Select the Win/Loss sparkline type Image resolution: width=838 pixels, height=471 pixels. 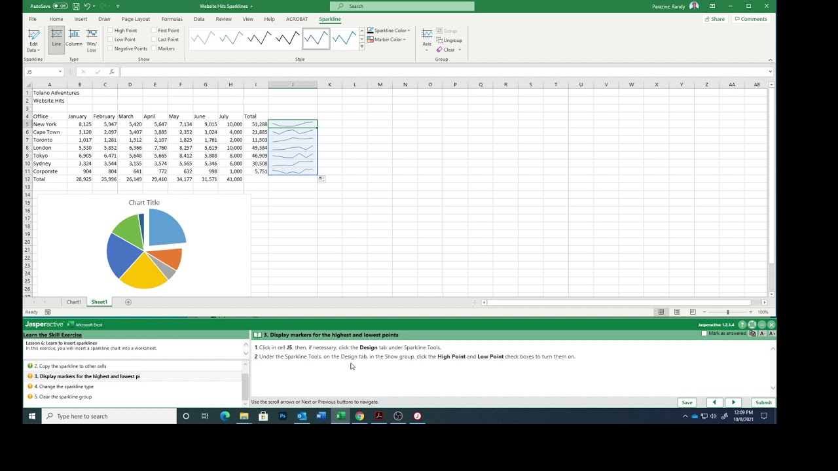(92, 39)
